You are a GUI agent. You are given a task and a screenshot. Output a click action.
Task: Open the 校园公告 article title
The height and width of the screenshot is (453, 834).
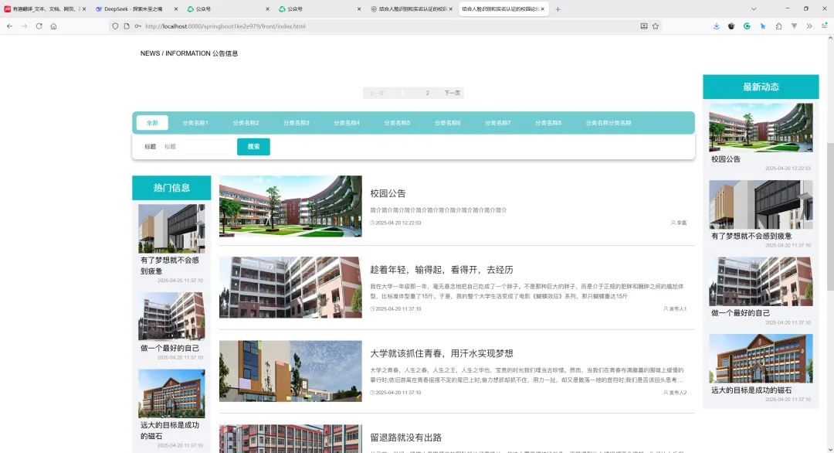388,194
